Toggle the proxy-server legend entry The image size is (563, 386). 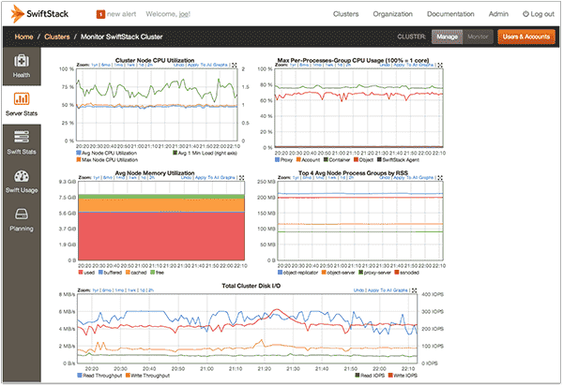click(374, 273)
